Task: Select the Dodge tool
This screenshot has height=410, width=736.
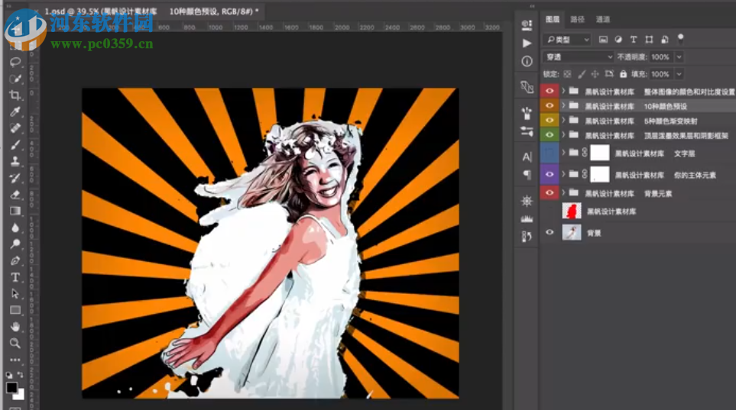Action: (15, 244)
